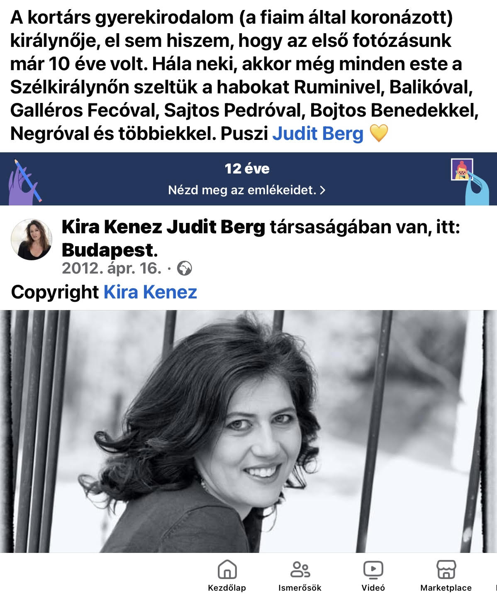This screenshot has width=497, height=594.
Task: Select the Kezdőlap tab label
Action: [227, 588]
